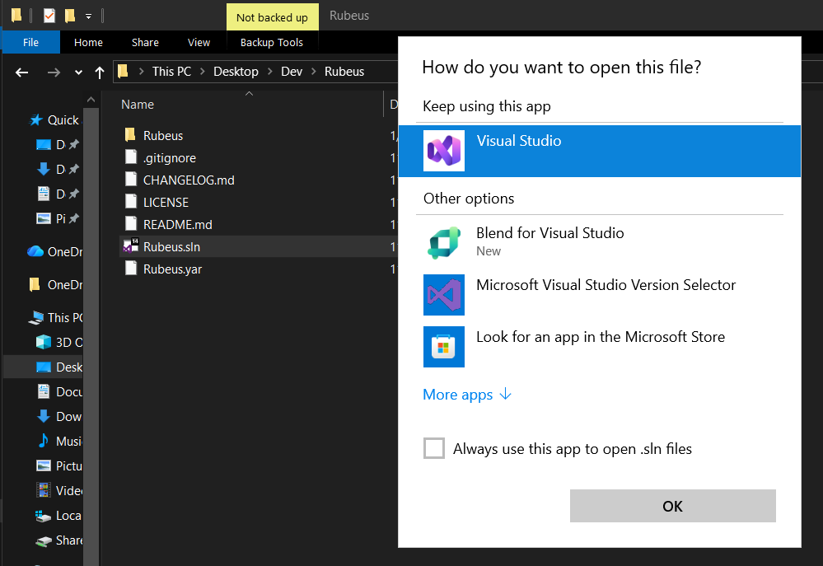This screenshot has height=566, width=823.
Task: Enable Always use this app for .sln files
Action: (434, 447)
